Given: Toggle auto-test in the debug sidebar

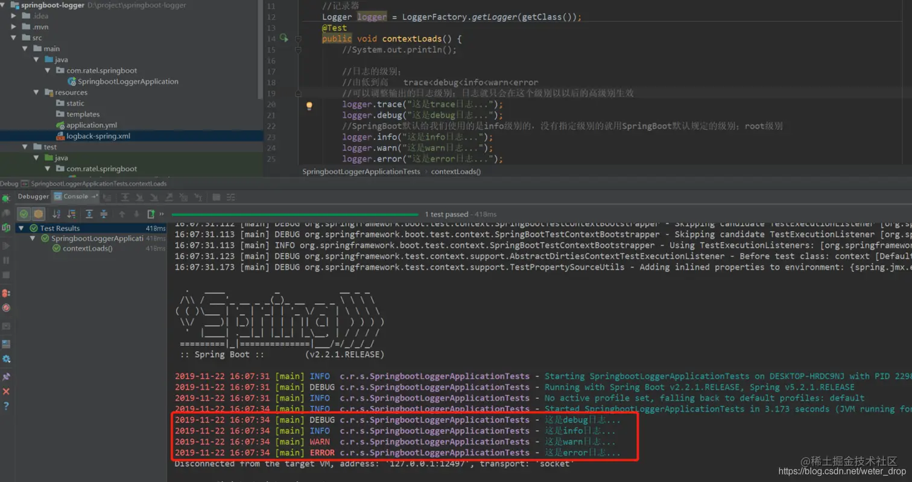Looking at the screenshot, I should point(6,228).
